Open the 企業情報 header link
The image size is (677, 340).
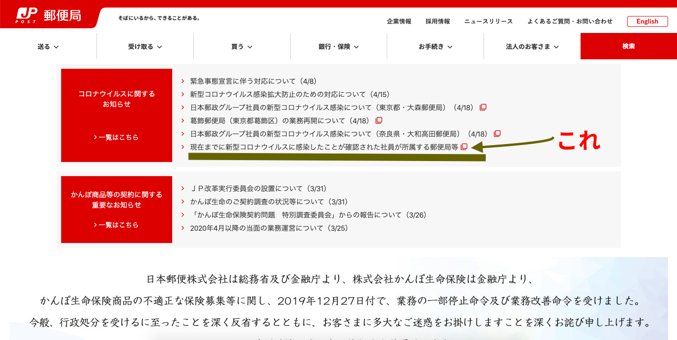pyautogui.click(x=399, y=21)
